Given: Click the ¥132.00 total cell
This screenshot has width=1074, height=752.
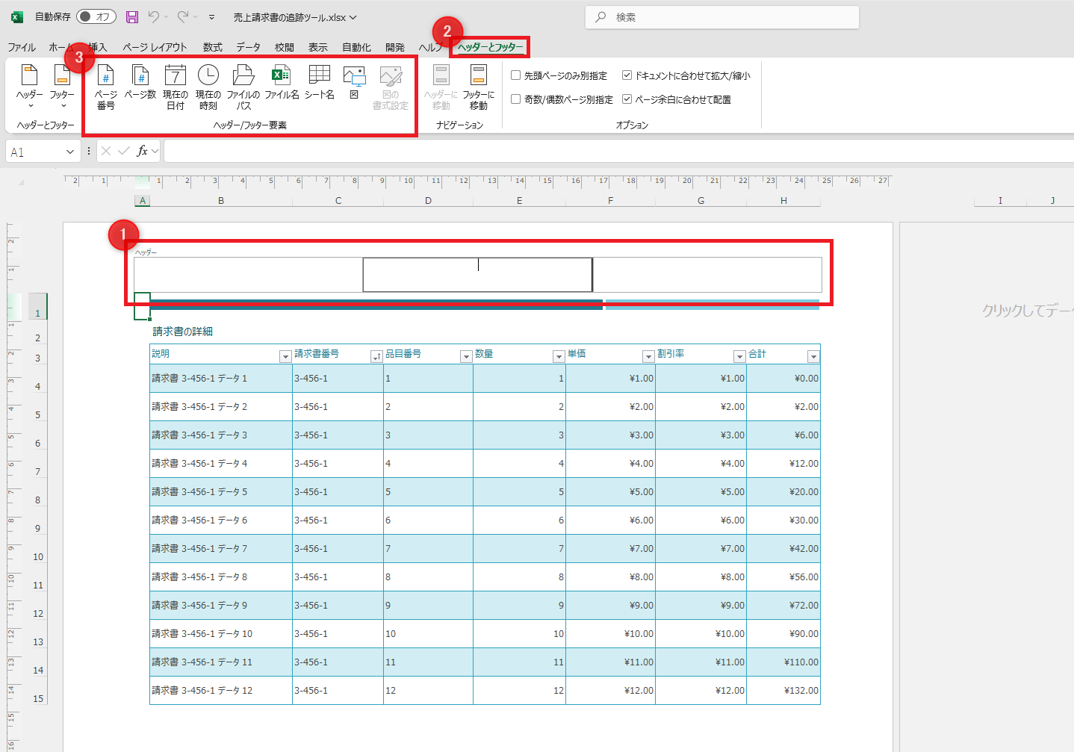Looking at the screenshot, I should tap(783, 691).
